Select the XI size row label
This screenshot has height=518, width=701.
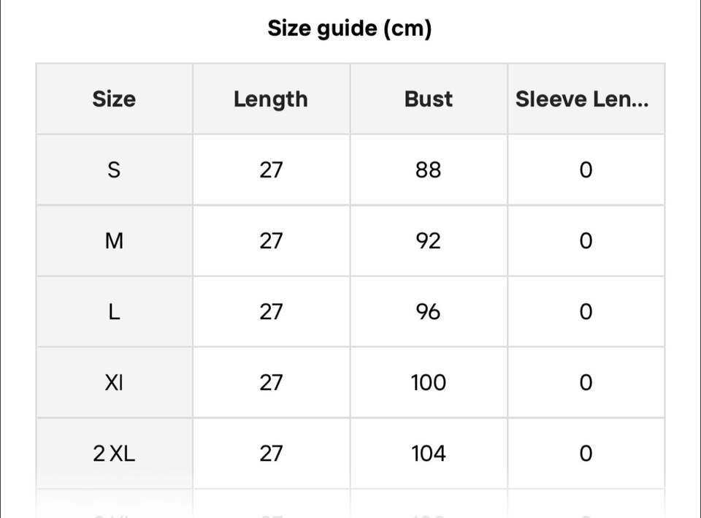pos(114,382)
